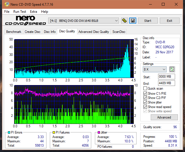
Task: Toggle the Show C1/PIE checkbox
Action: [145, 93]
